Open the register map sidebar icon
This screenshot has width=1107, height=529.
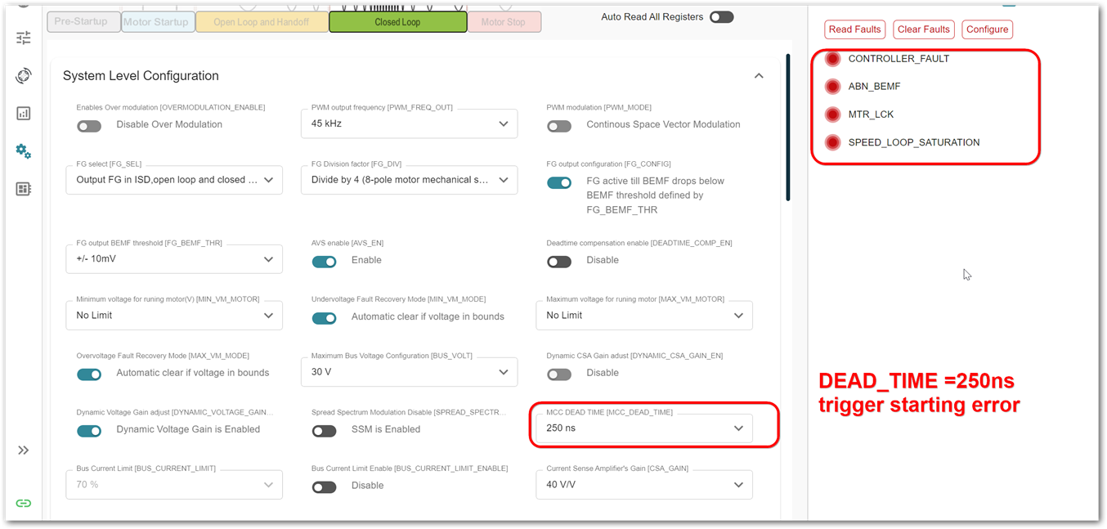pos(24,189)
